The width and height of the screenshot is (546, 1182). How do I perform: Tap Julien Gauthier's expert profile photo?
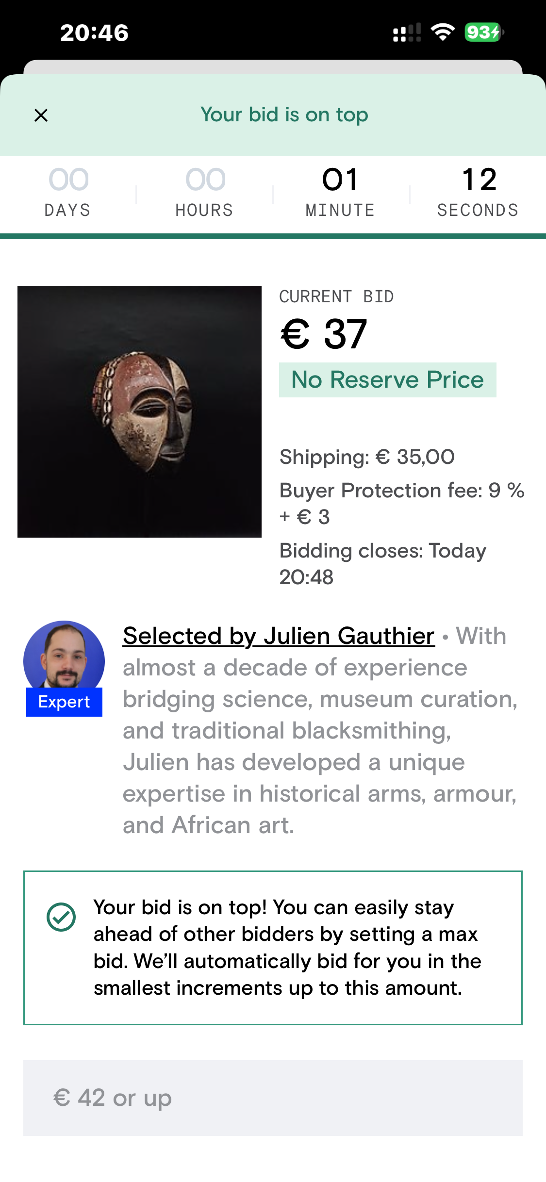tap(64, 655)
